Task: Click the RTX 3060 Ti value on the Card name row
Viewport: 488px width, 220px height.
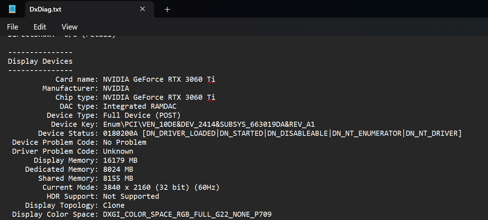Action: (x=159, y=79)
